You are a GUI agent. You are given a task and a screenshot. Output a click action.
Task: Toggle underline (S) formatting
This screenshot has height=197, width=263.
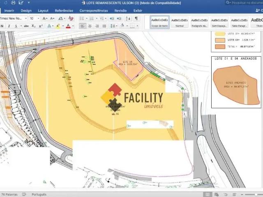click(x=16, y=26)
